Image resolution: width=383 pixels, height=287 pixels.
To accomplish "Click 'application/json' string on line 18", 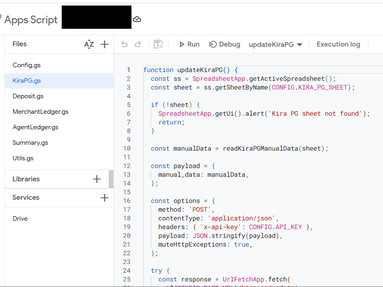I will point(241,218).
